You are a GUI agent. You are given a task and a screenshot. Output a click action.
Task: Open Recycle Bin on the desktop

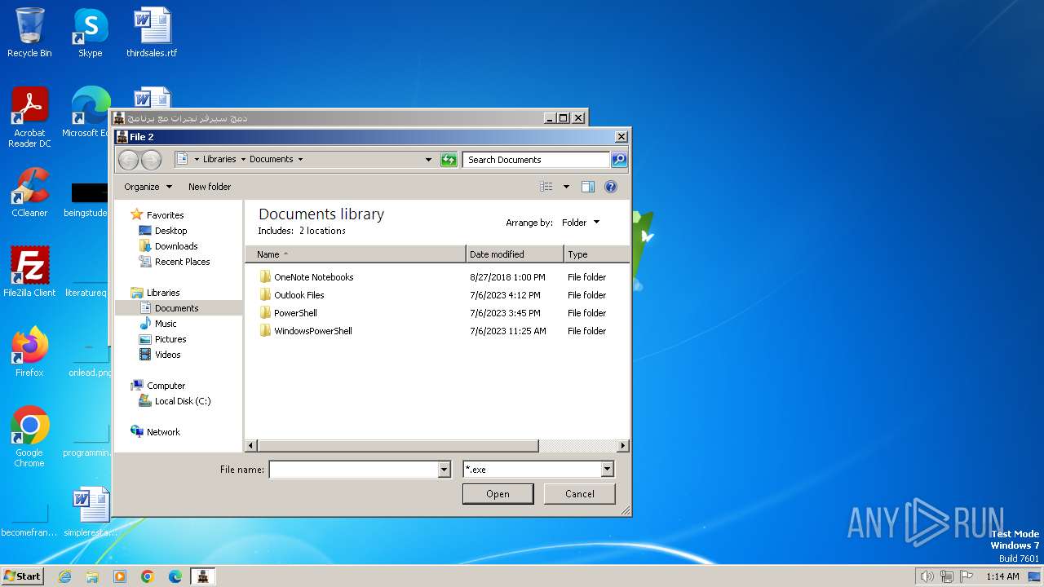pos(29,33)
